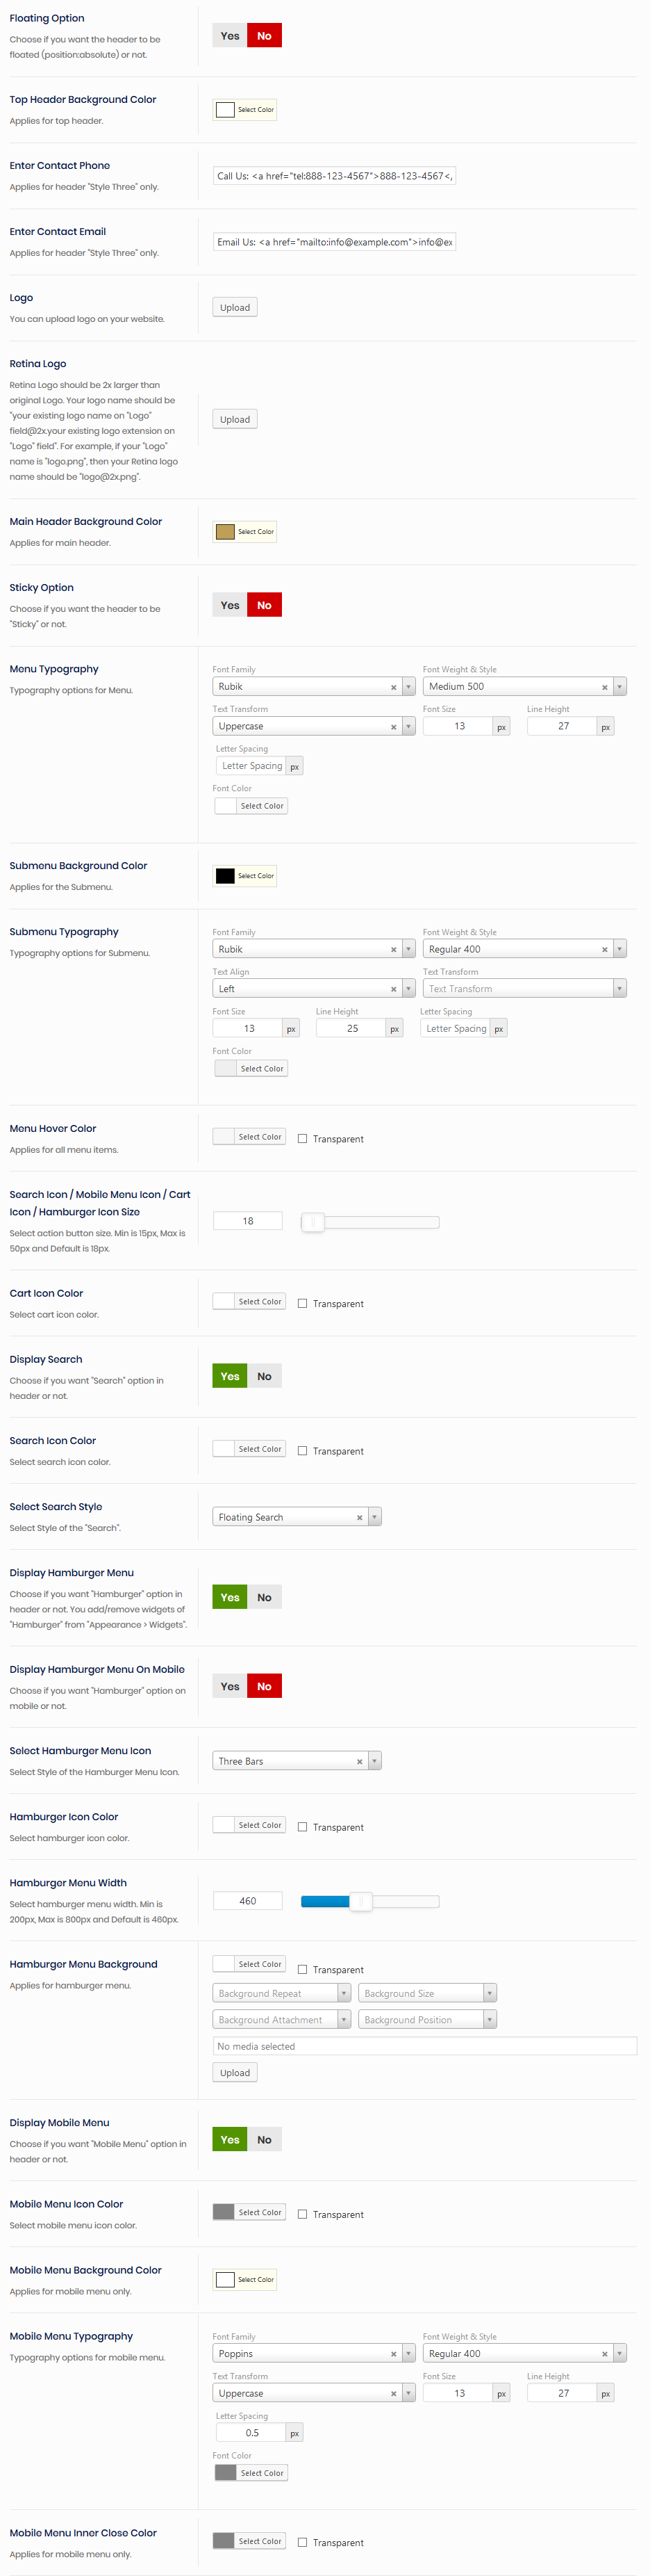
Task: Click the Enter Contact Phone text field
Action: coord(335,176)
